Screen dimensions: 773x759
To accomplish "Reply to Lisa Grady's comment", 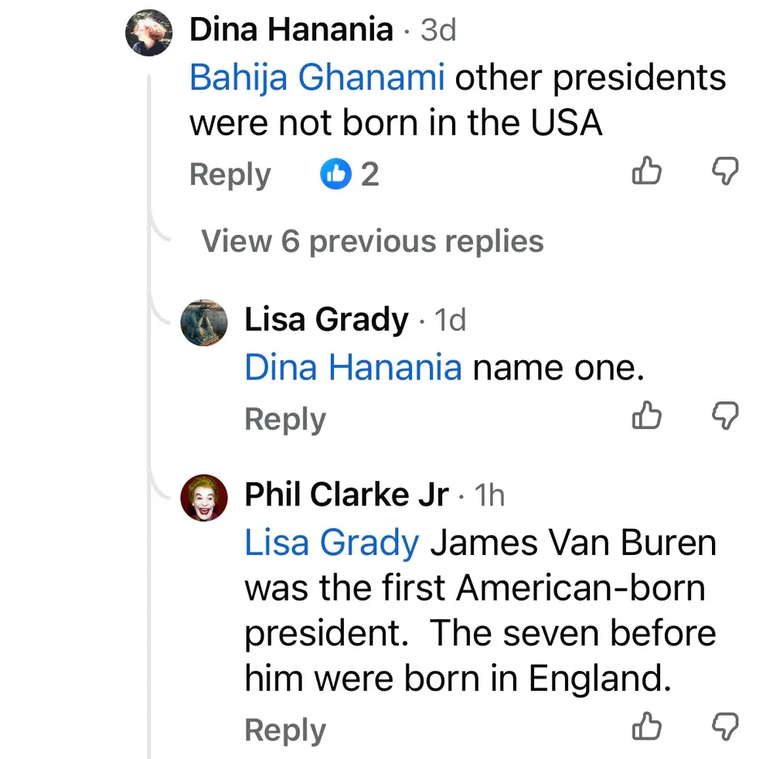I will tap(284, 420).
